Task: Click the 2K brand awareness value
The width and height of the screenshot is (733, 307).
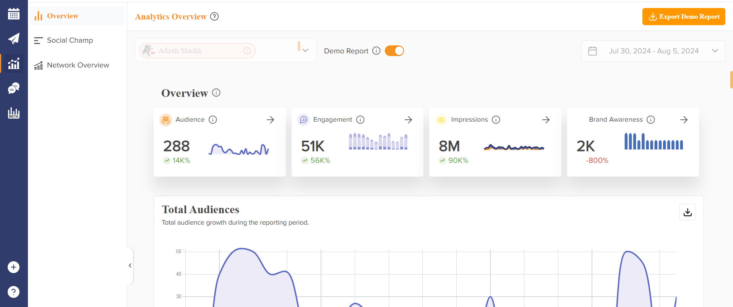Action: (586, 146)
